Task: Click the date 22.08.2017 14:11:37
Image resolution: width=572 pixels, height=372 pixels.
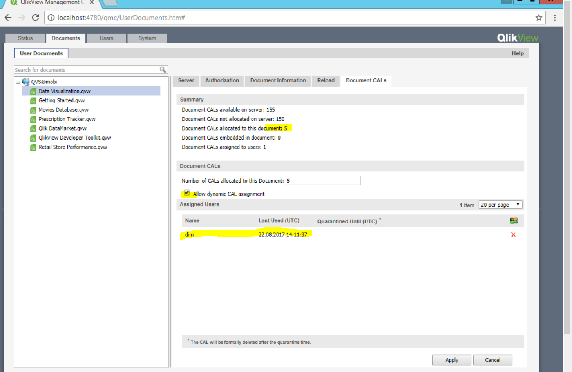Action: [283, 235]
